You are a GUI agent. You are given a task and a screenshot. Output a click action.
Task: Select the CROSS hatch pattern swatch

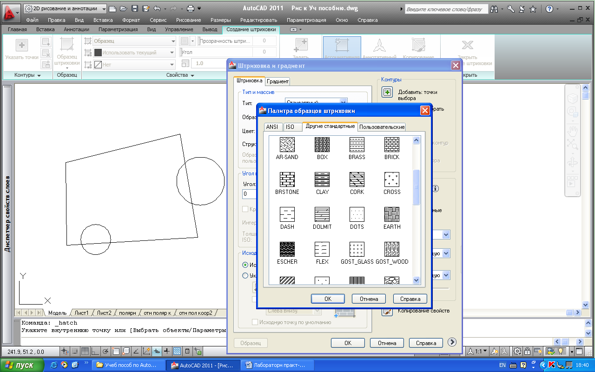coord(392,179)
